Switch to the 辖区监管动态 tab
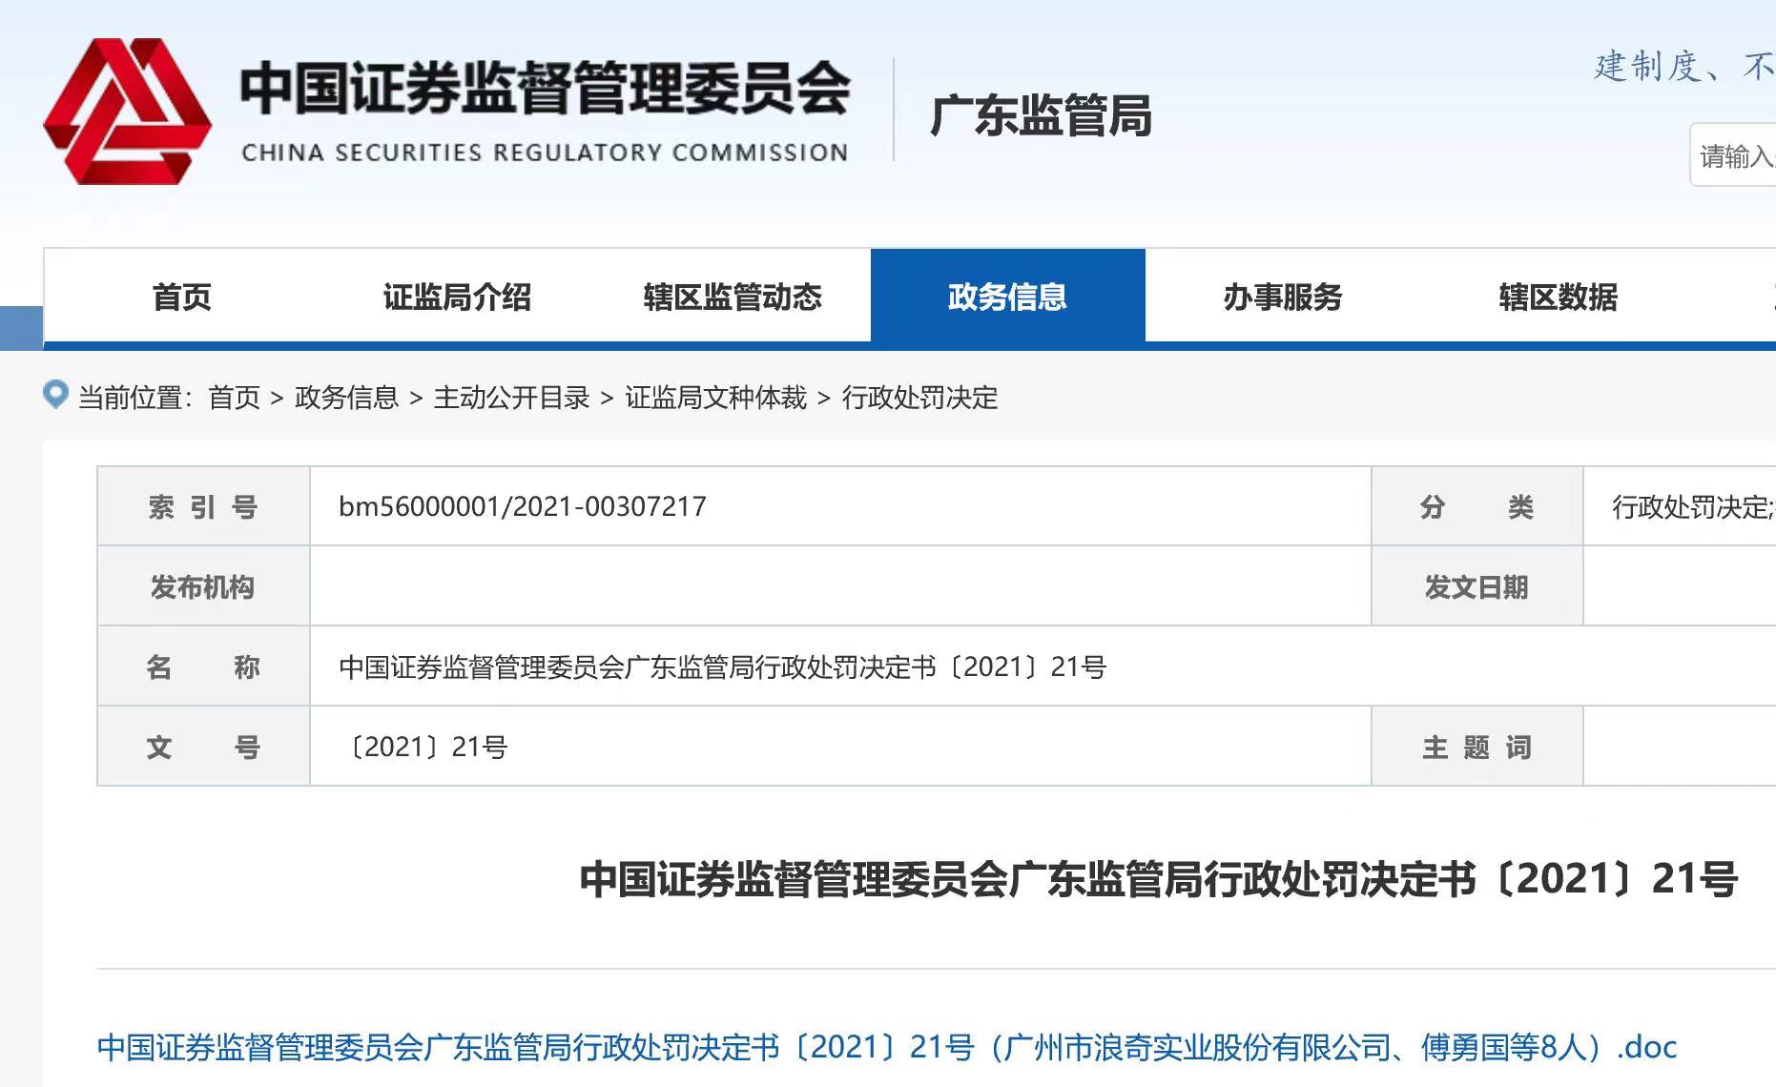The width and height of the screenshot is (1776, 1087). click(732, 297)
